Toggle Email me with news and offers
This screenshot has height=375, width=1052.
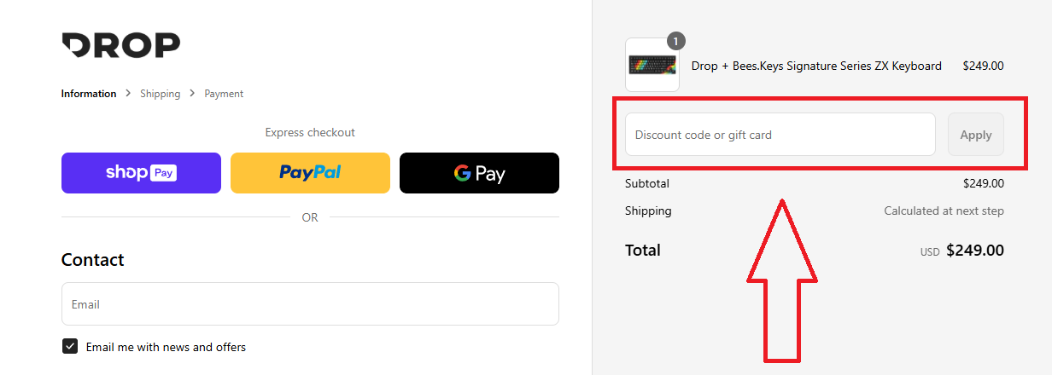click(x=70, y=347)
